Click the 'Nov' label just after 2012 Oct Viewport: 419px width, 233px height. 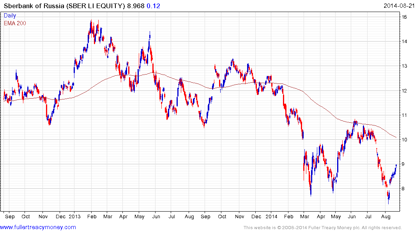(x=43, y=216)
